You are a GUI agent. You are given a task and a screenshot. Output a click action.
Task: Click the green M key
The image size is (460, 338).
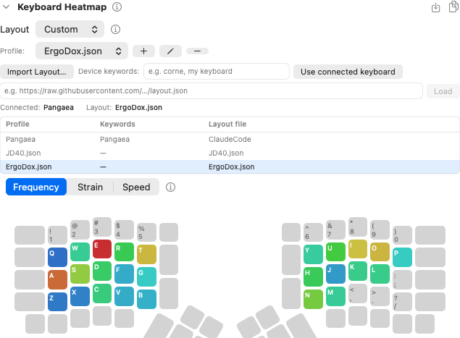pos(335,296)
